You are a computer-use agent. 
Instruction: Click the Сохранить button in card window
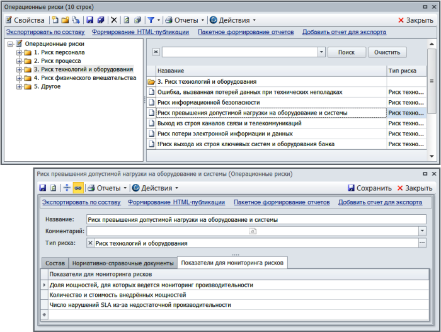[x=369, y=188]
